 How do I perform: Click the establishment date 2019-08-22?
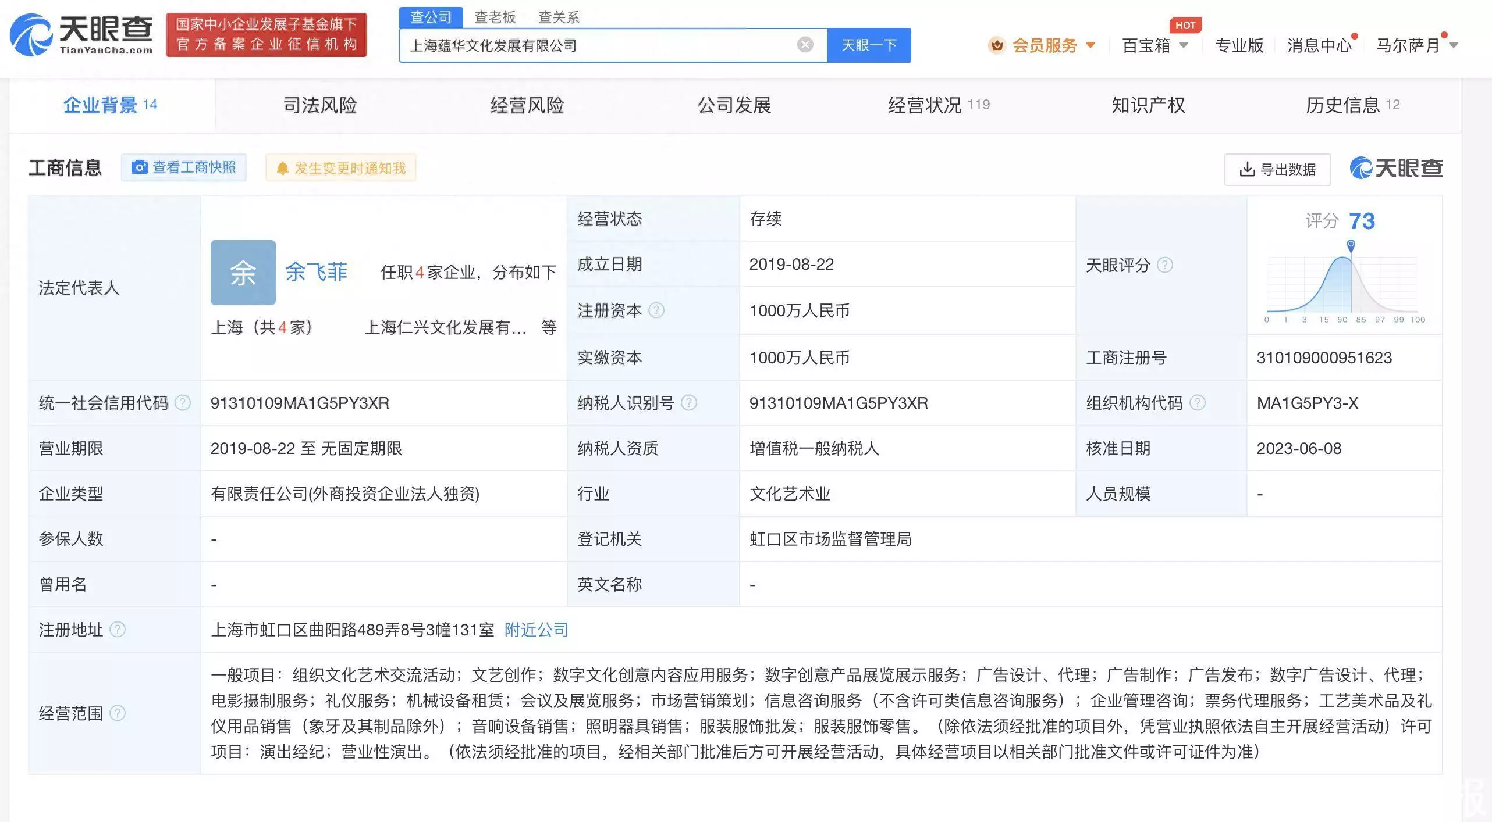point(791,264)
